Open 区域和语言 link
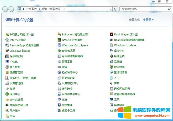Screen dimensions: 173x121 click(x=121, y=72)
